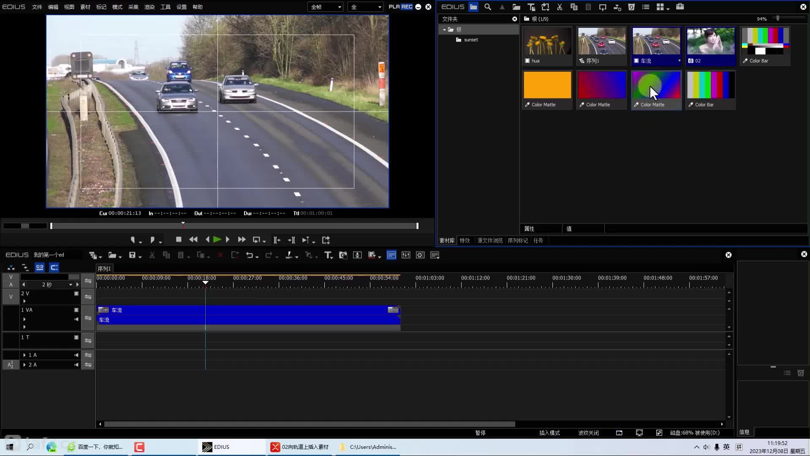The height and width of the screenshot is (456, 810).
Task: Open the audio mixer icon
Action: [x=406, y=255]
